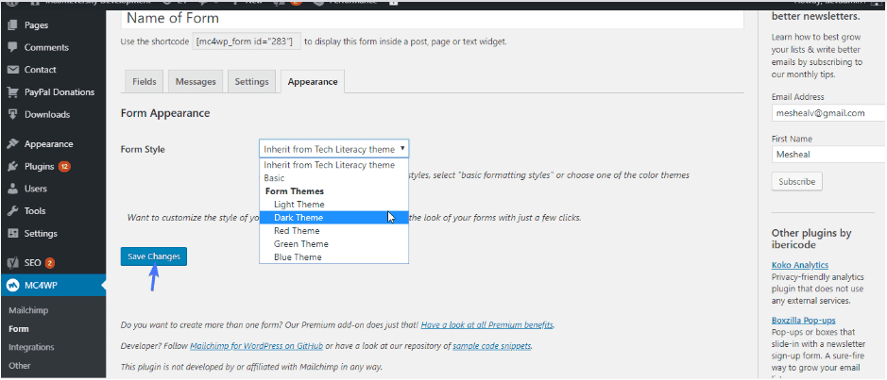This screenshot has height=380, width=887.
Task: Open Mailchimp for WordPress on GitHub link
Action: (256, 345)
